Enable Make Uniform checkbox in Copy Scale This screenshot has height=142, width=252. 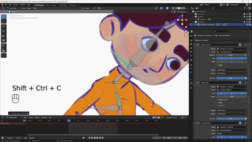(218, 100)
